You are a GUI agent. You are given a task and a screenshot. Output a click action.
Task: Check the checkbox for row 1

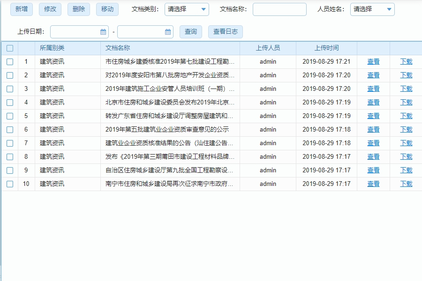[x=9, y=61]
